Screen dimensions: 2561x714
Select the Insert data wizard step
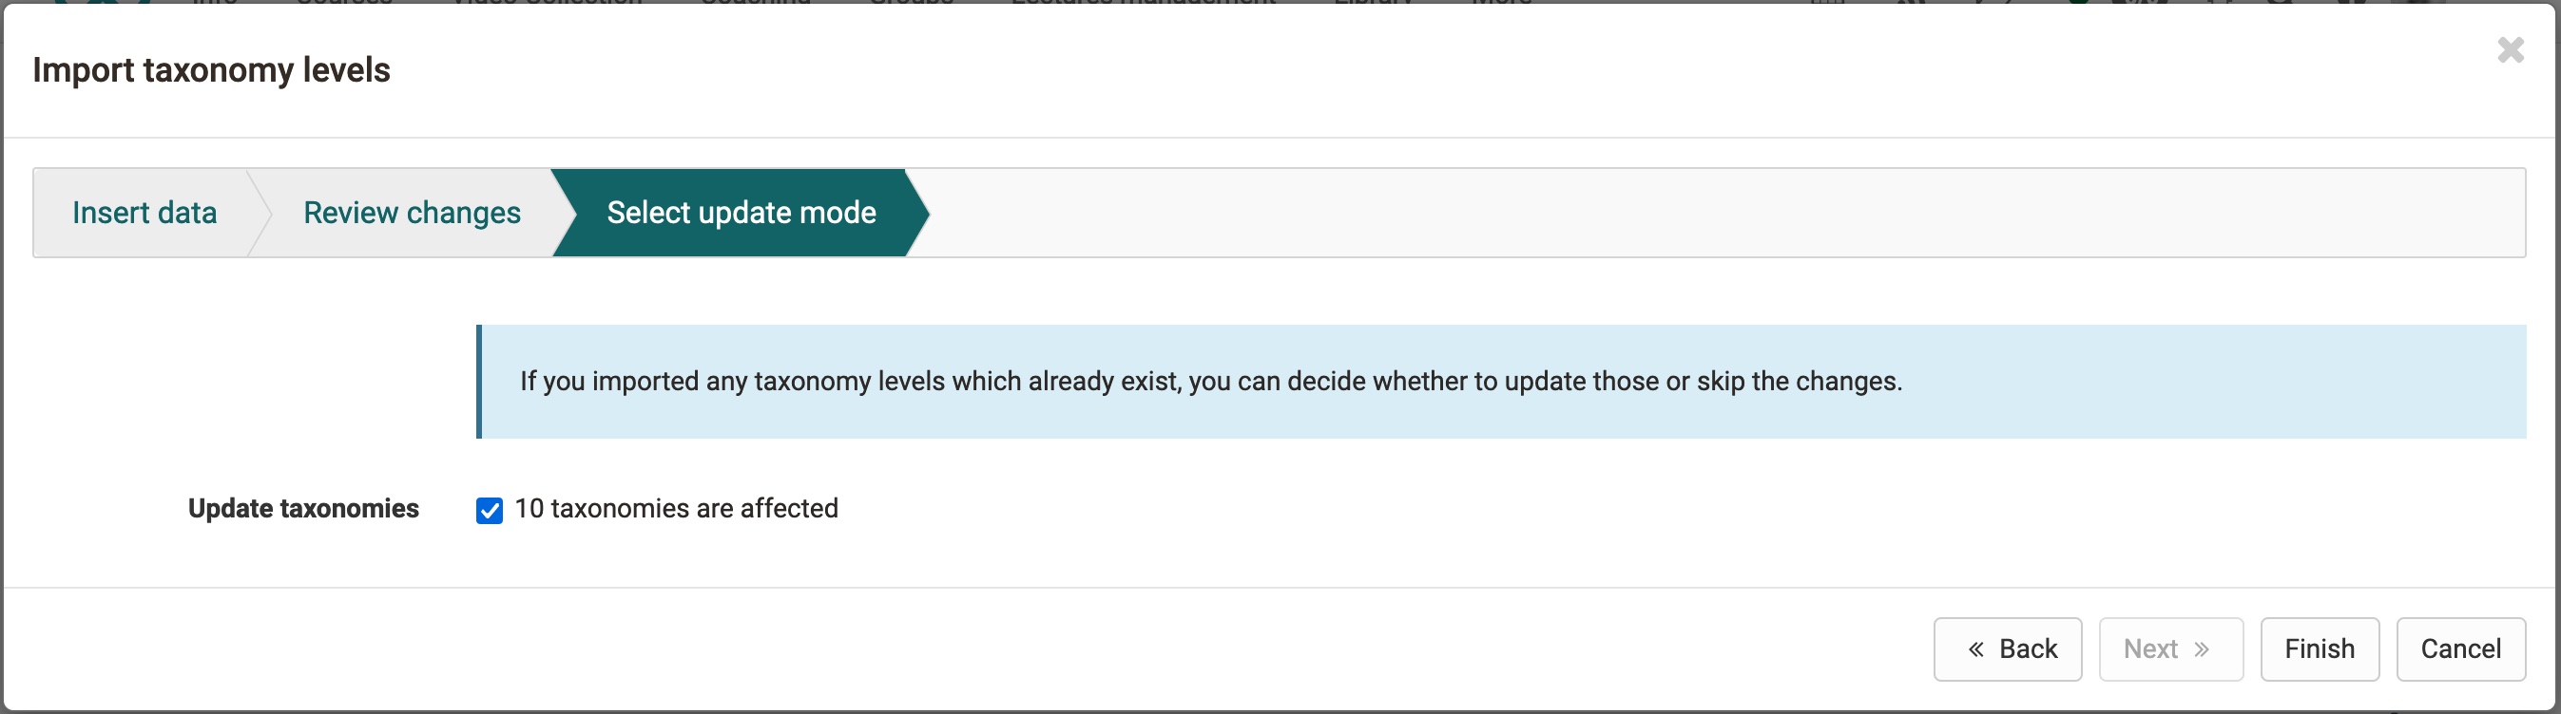(144, 212)
